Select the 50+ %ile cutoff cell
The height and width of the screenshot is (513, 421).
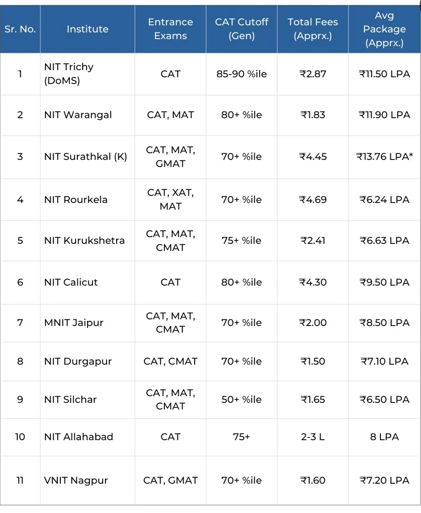pyautogui.click(x=241, y=400)
